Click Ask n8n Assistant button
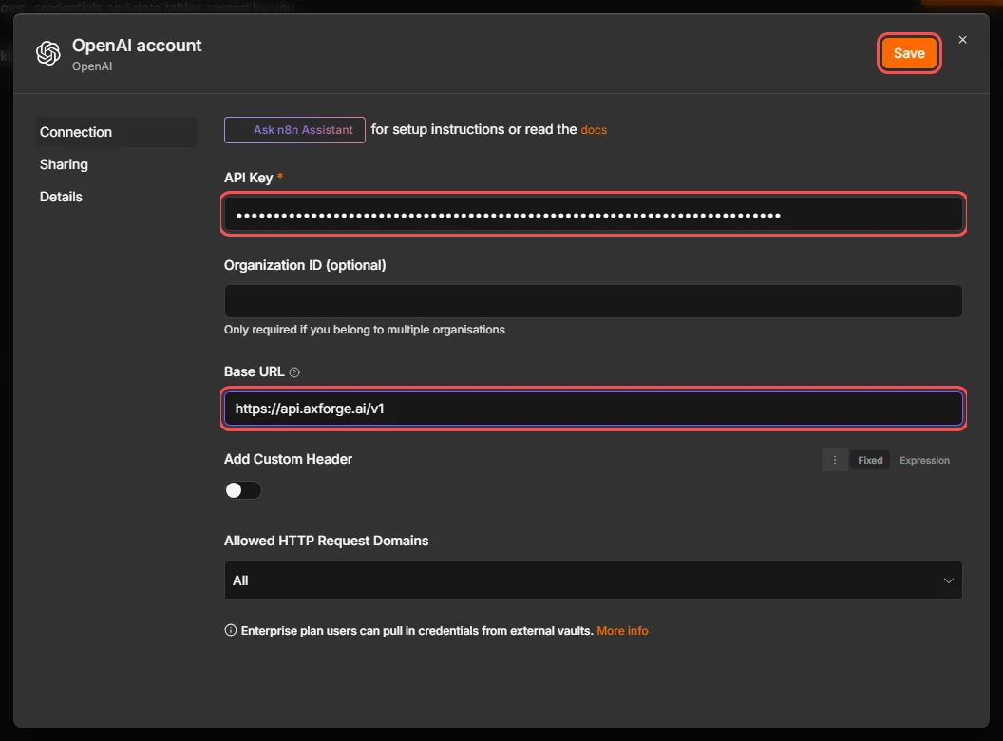Viewport: 1003px width, 741px height. coord(294,130)
